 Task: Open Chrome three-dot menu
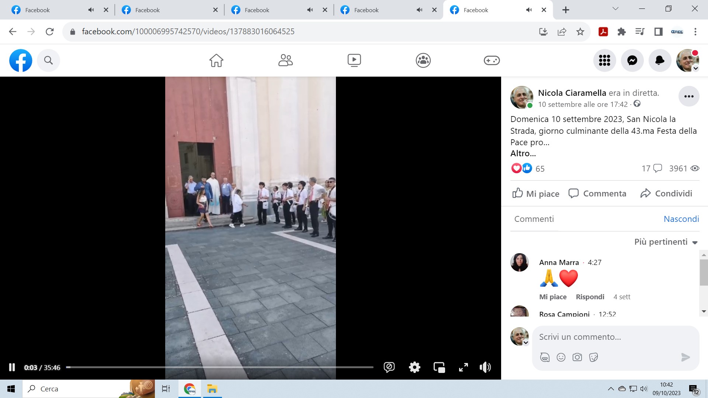(x=695, y=32)
